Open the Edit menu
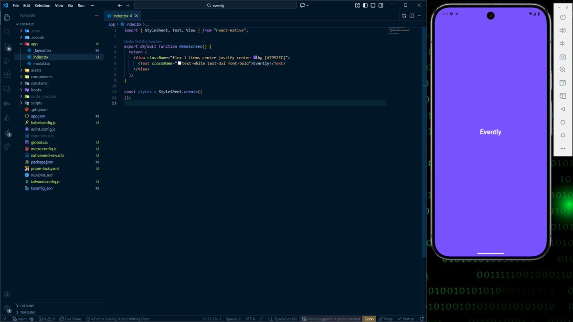 [x=27, y=5]
